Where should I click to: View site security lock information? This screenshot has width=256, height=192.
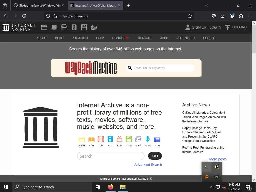pyautogui.click(x=55, y=16)
